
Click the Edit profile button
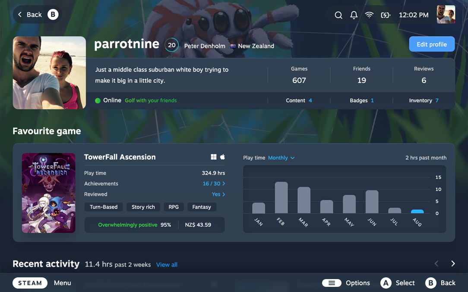pyautogui.click(x=432, y=44)
